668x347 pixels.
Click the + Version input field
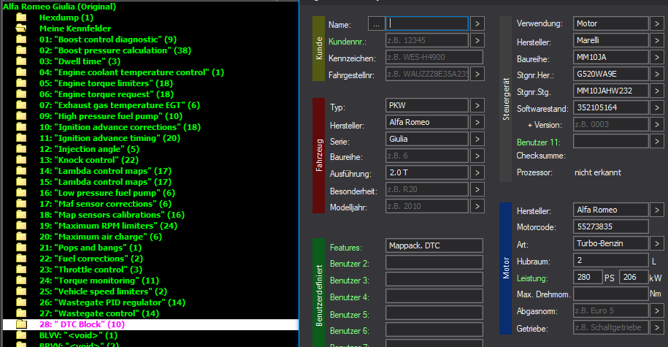click(611, 124)
